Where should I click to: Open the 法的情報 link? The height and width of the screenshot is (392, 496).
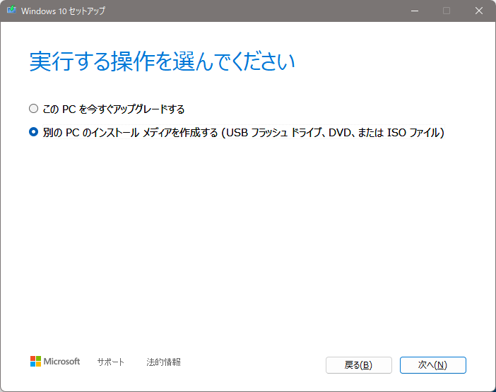pos(163,362)
